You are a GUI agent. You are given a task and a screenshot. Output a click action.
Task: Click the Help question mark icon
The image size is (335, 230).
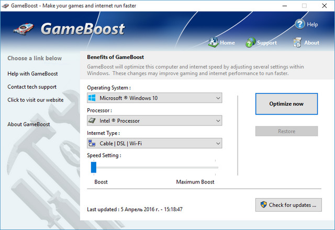click(x=299, y=24)
